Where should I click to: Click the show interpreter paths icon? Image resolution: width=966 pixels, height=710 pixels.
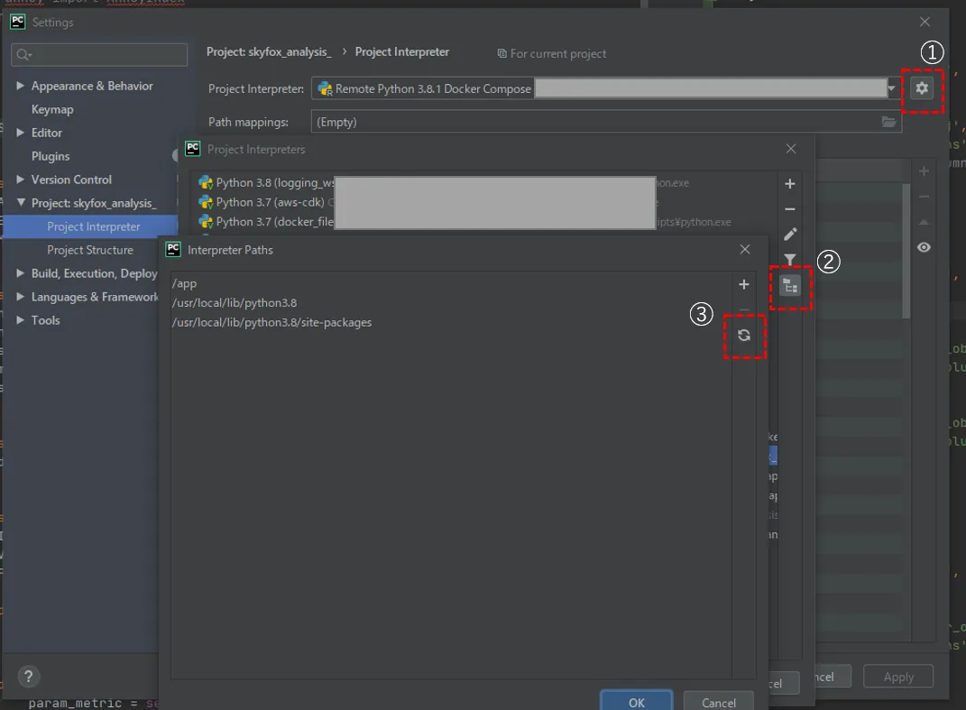click(x=790, y=286)
